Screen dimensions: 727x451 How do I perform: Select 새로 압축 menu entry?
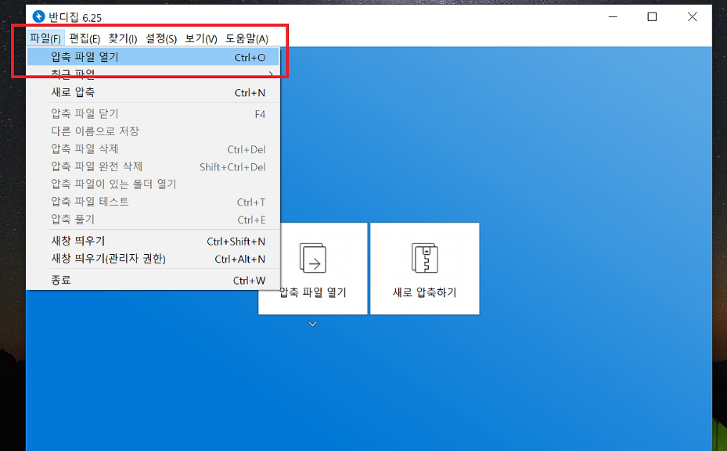point(153,92)
